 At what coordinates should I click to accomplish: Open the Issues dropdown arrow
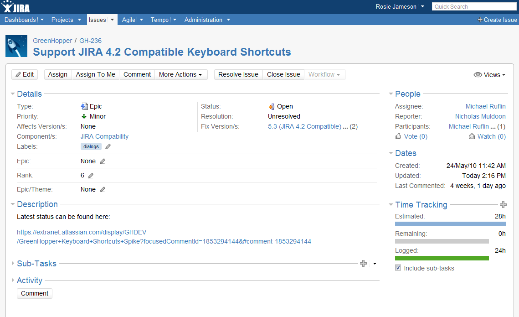coord(112,20)
